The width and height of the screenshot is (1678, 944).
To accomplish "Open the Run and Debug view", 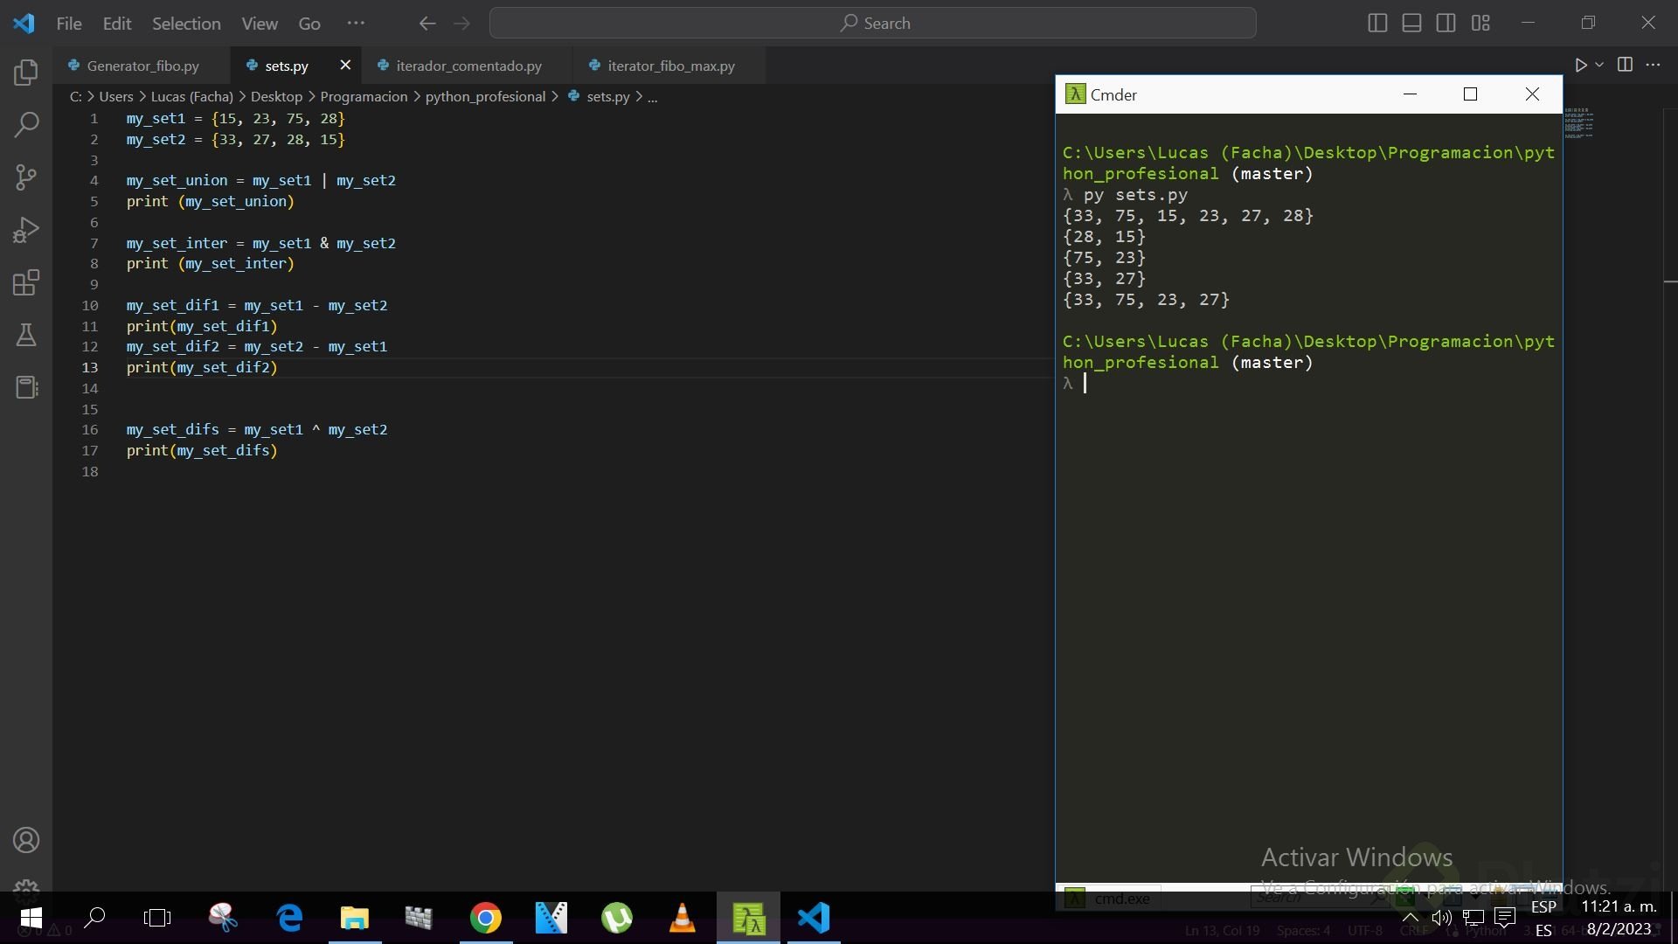I will click(x=26, y=230).
